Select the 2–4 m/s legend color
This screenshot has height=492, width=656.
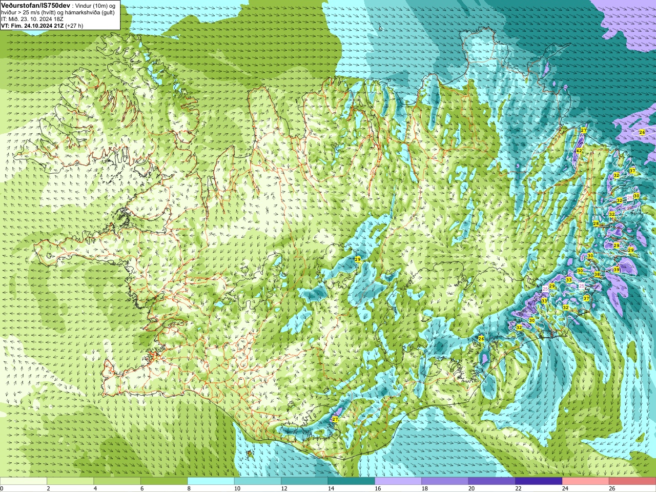click(x=70, y=481)
